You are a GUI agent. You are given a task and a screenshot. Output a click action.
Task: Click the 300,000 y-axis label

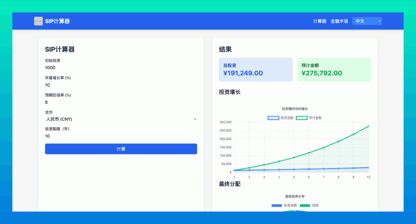coord(226,122)
